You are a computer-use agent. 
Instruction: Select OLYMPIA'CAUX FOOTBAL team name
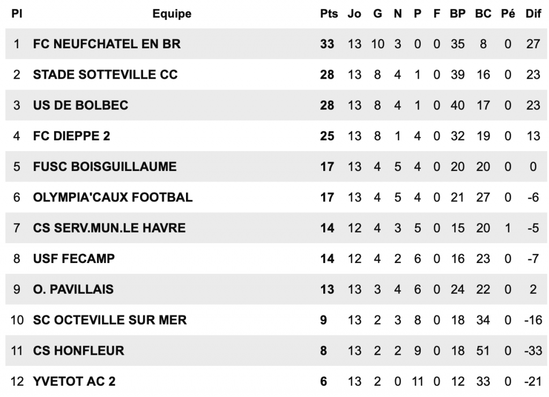113,197
